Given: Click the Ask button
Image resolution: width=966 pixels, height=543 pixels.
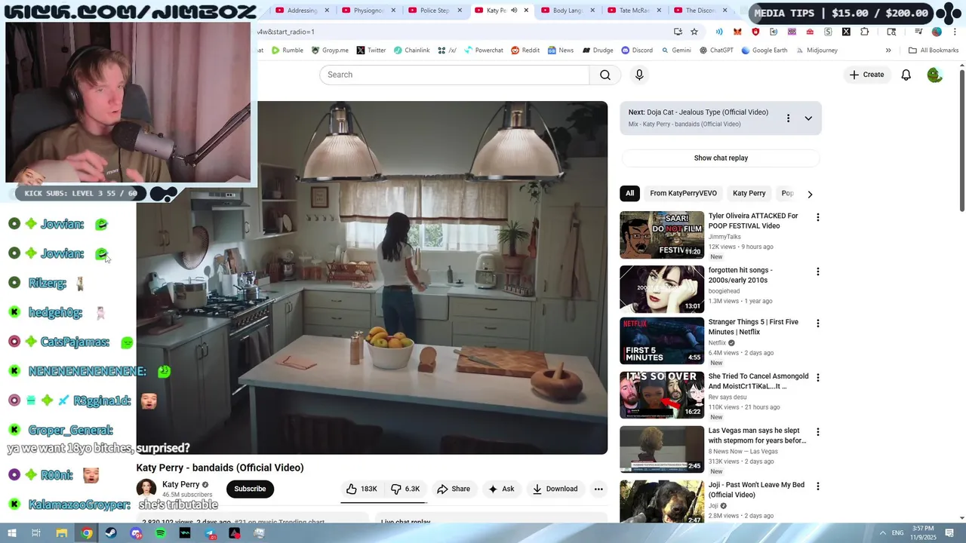Looking at the screenshot, I should pos(501,489).
